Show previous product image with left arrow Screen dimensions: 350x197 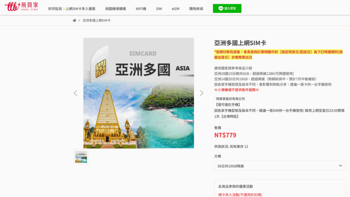click(x=75, y=93)
